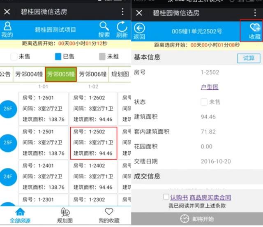Open room card 1-2601

coord(44,109)
